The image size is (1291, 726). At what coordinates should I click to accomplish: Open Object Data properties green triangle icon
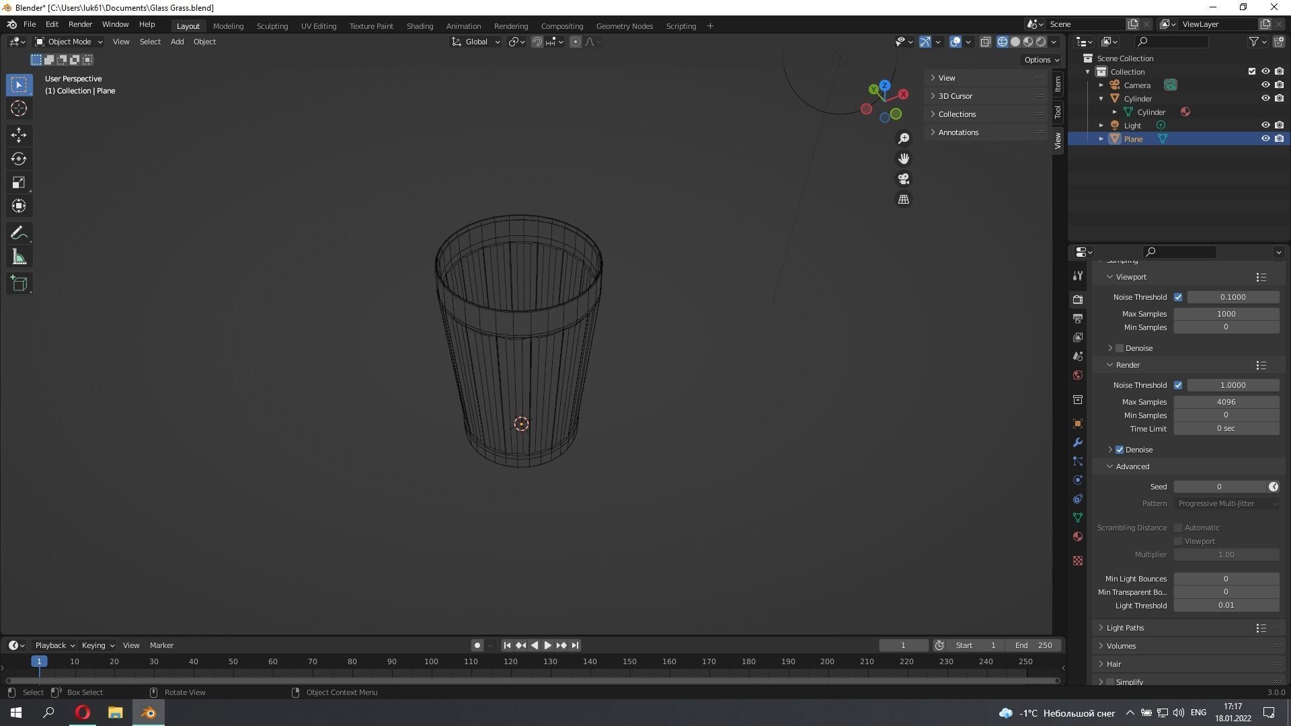point(1078,518)
